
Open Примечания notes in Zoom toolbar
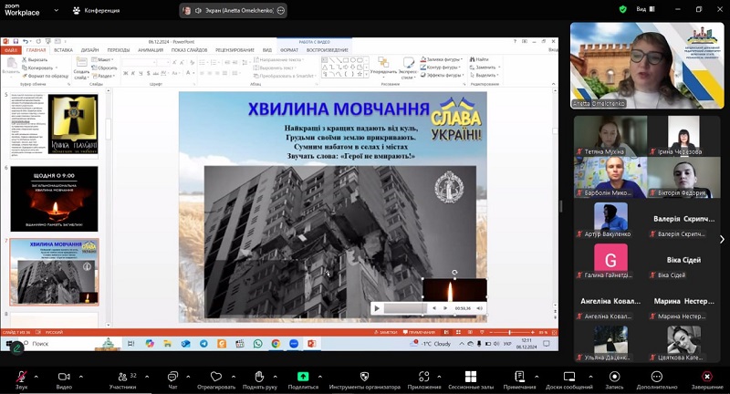tap(519, 379)
